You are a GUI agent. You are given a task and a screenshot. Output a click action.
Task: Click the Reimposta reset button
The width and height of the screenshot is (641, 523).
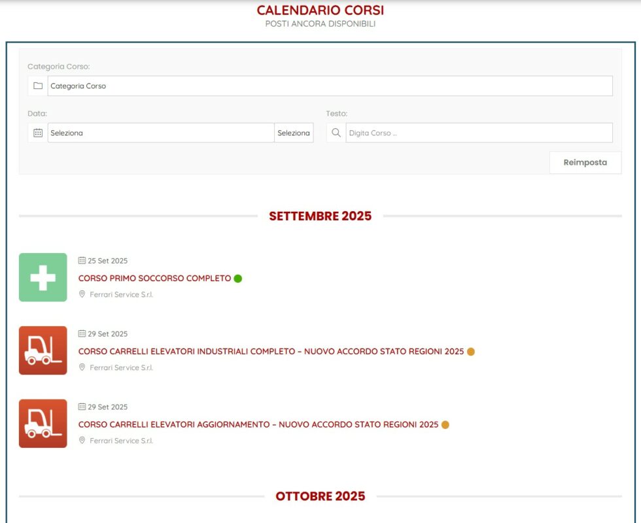pos(585,162)
